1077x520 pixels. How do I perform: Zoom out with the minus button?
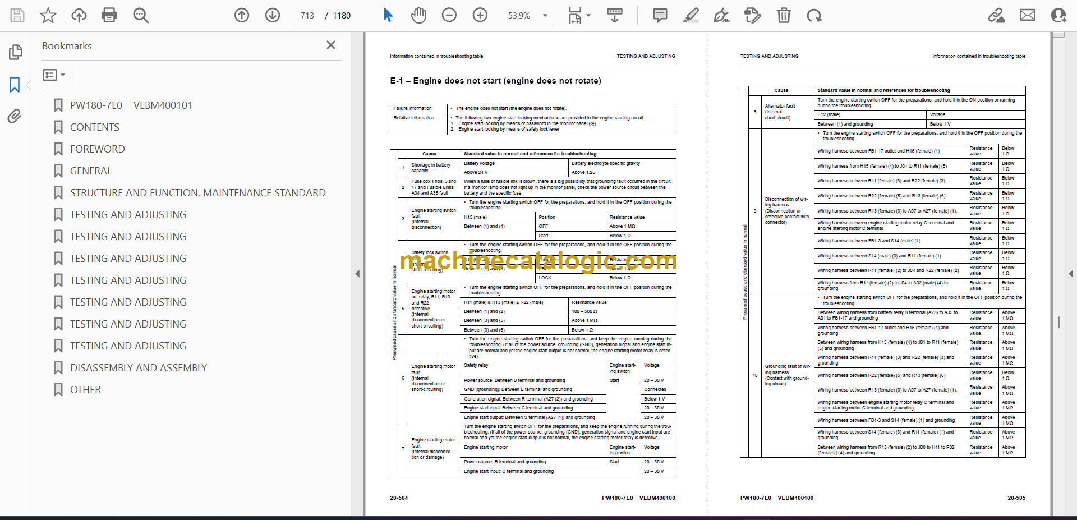click(449, 15)
